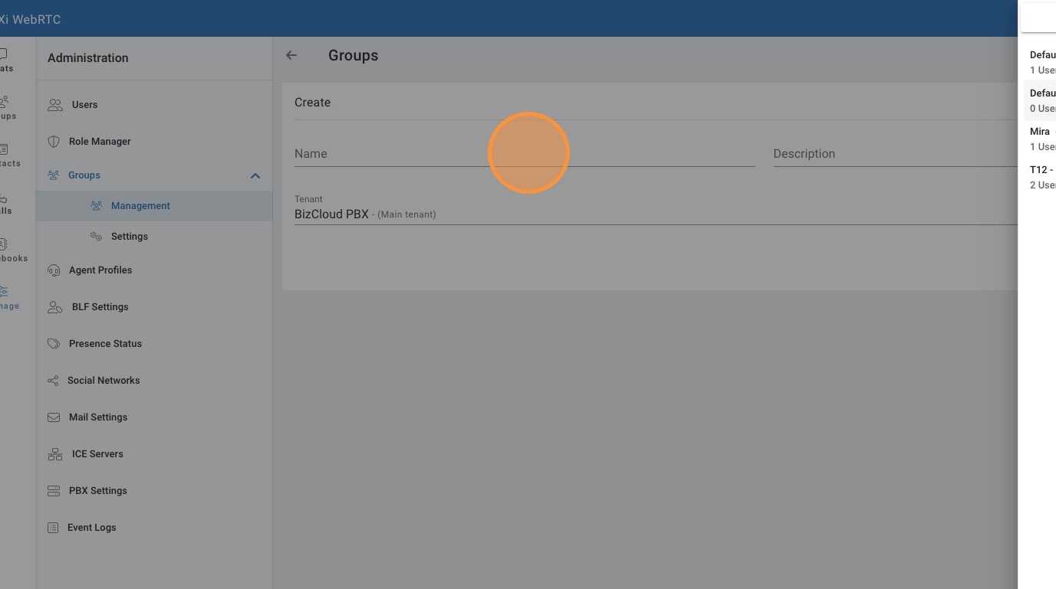1056x589 pixels.
Task: Click the Users icon in Administration
Action: (55, 105)
